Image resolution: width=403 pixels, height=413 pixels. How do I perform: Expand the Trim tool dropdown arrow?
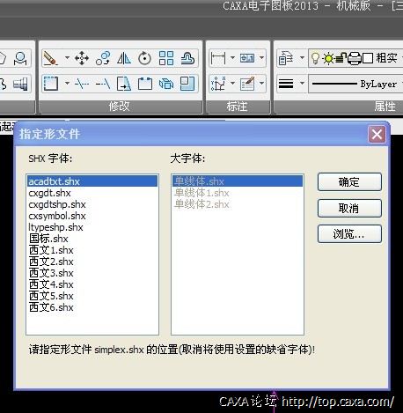pos(67,84)
